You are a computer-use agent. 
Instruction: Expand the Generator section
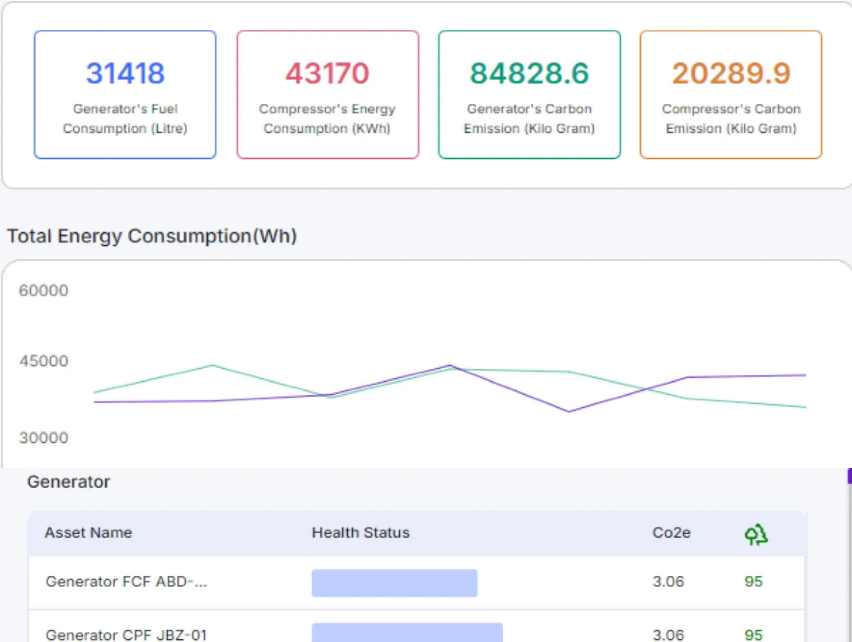tap(69, 482)
